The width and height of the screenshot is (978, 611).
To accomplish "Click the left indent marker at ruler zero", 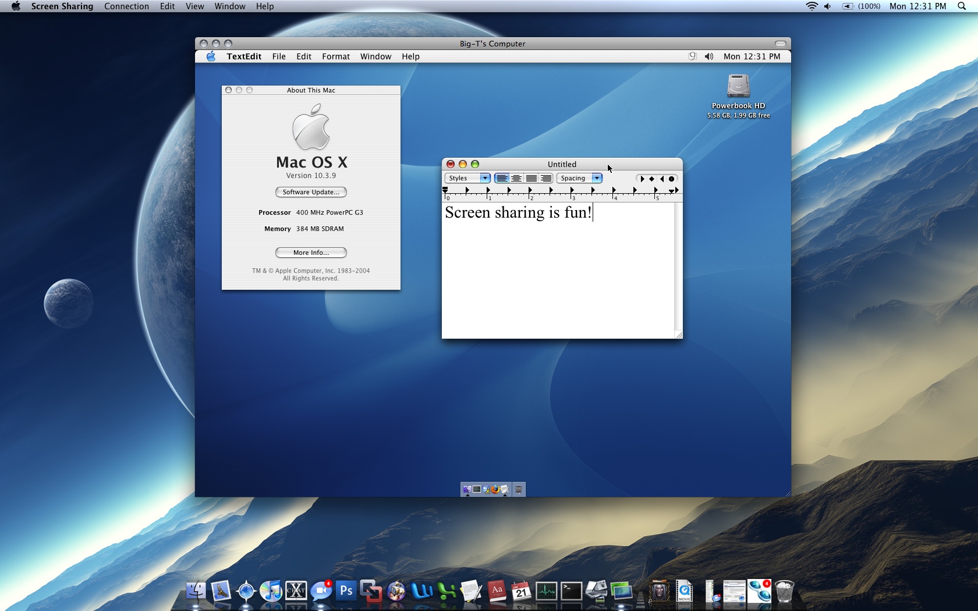I will 445,190.
